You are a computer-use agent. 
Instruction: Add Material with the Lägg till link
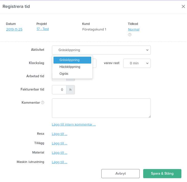[x=60, y=153]
